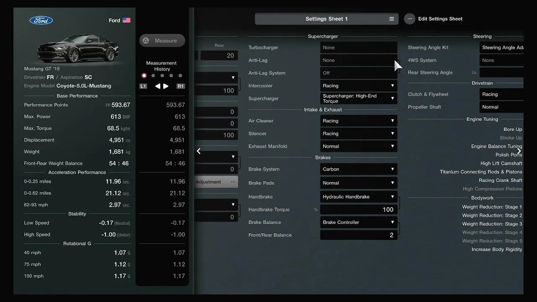The image size is (537, 302).
Task: Toggle Weight Reduction: Stage 1
Action: coord(492,207)
